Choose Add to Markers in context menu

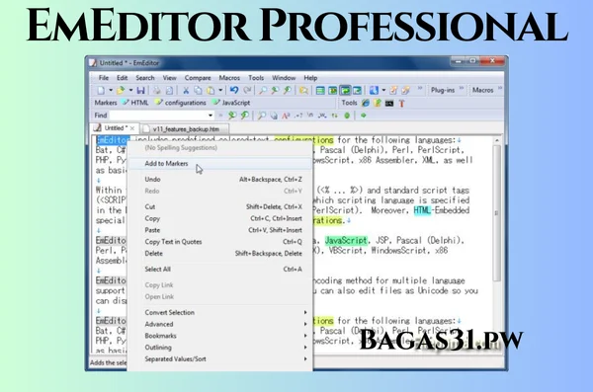[219, 164]
